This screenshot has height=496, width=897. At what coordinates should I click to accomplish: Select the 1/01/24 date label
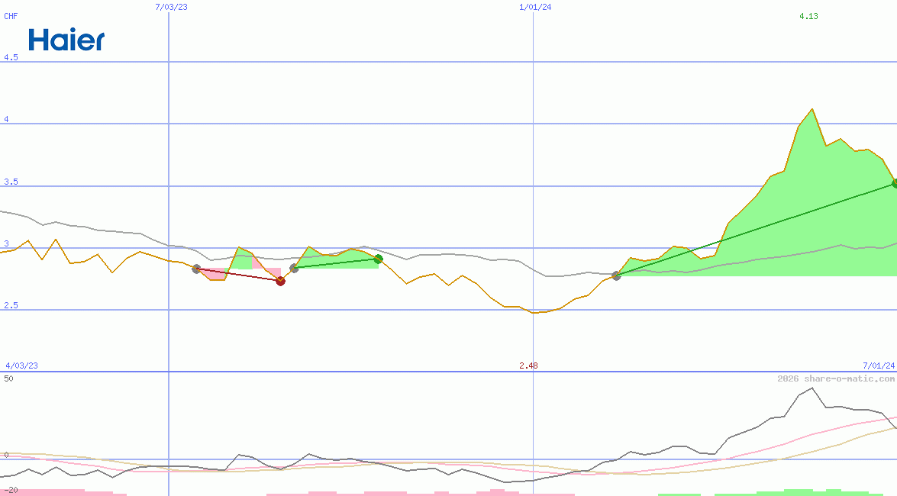point(535,7)
